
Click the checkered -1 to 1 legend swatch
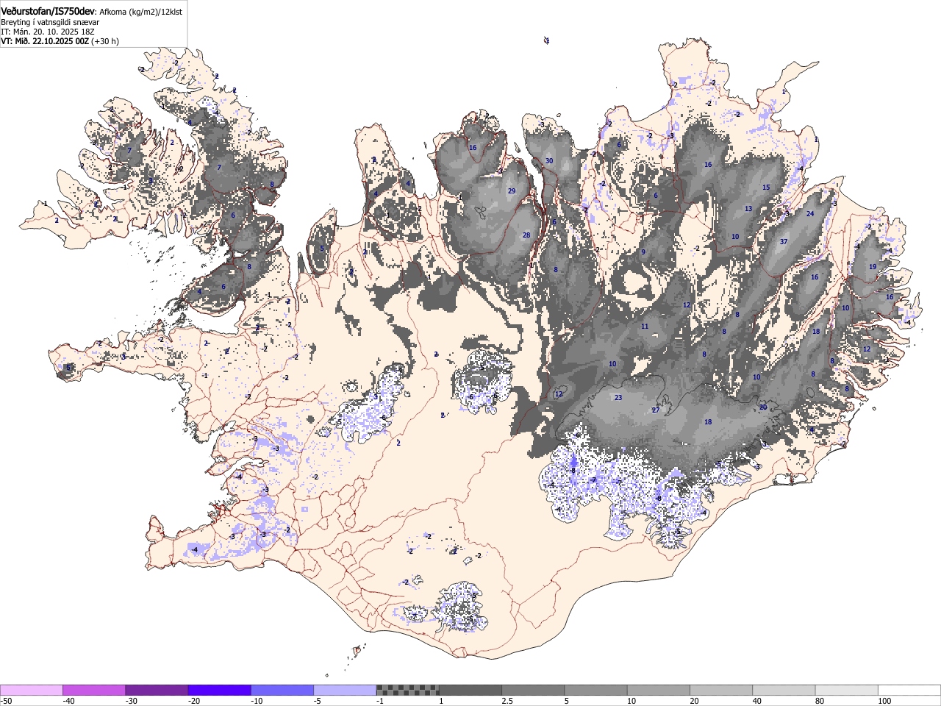[x=407, y=690]
